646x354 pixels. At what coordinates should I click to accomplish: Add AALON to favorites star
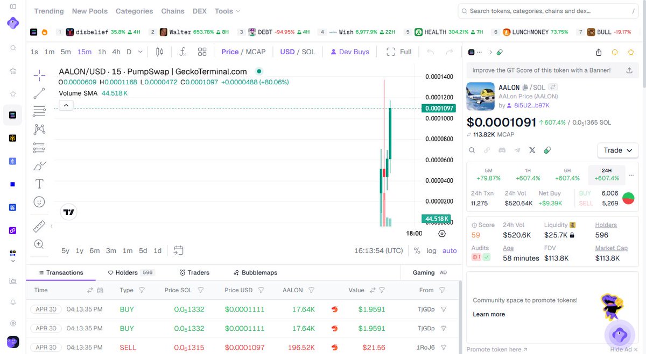point(630,52)
